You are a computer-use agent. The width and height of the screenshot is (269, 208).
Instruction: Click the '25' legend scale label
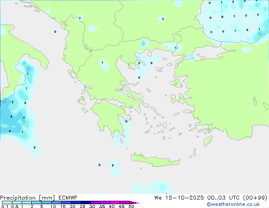[x=82, y=206]
